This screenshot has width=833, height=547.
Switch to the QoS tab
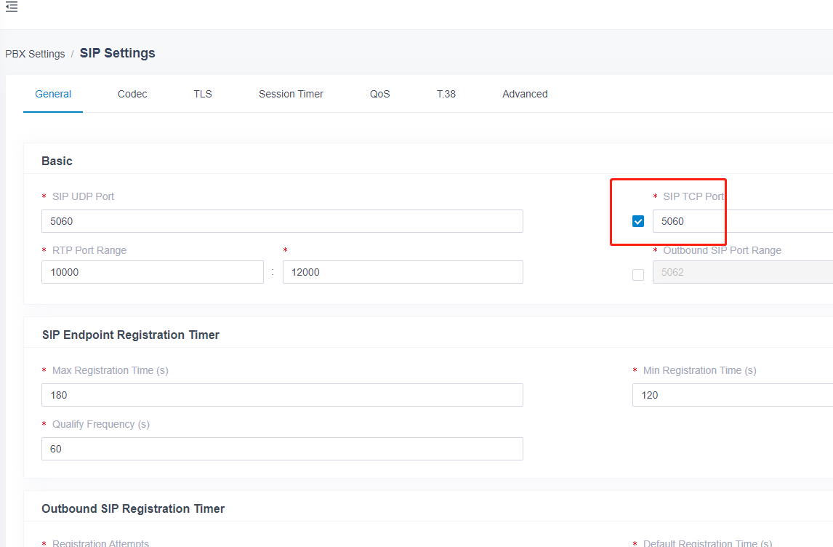[380, 94]
